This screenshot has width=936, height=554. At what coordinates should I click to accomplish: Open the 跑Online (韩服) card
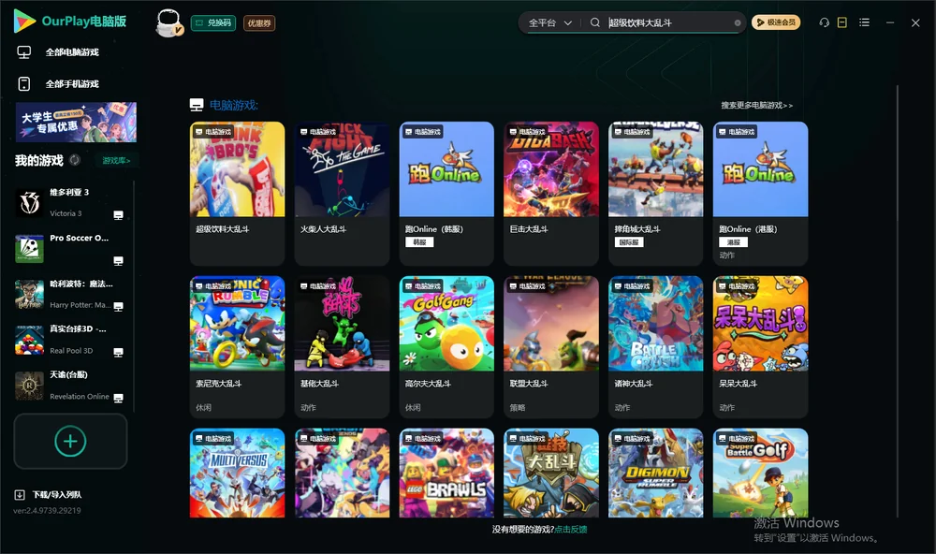446,193
